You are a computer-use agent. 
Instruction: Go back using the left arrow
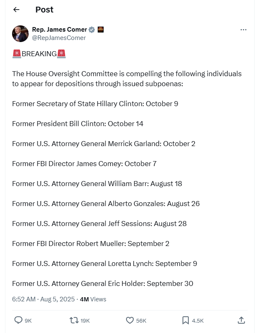tap(17, 10)
